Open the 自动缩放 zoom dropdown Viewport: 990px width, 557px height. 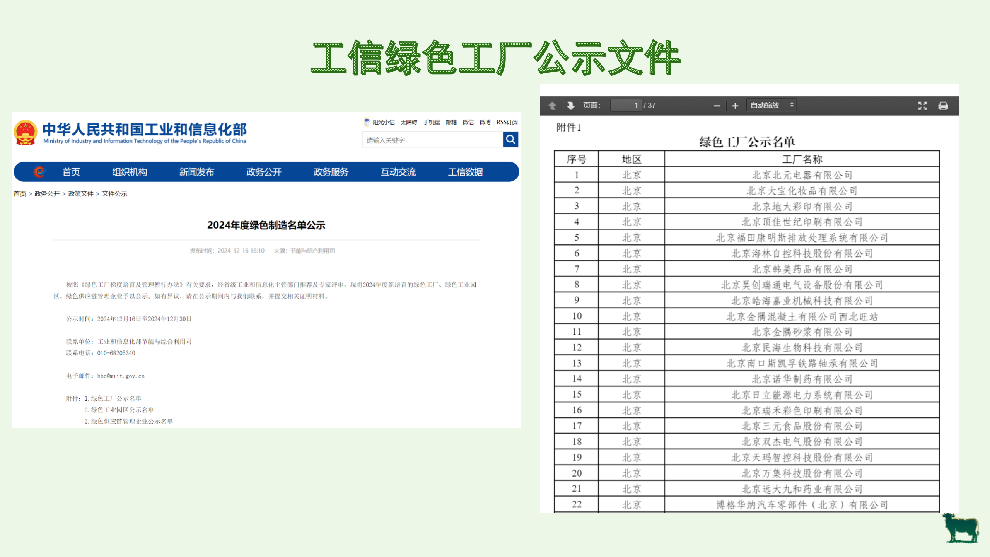[771, 105]
